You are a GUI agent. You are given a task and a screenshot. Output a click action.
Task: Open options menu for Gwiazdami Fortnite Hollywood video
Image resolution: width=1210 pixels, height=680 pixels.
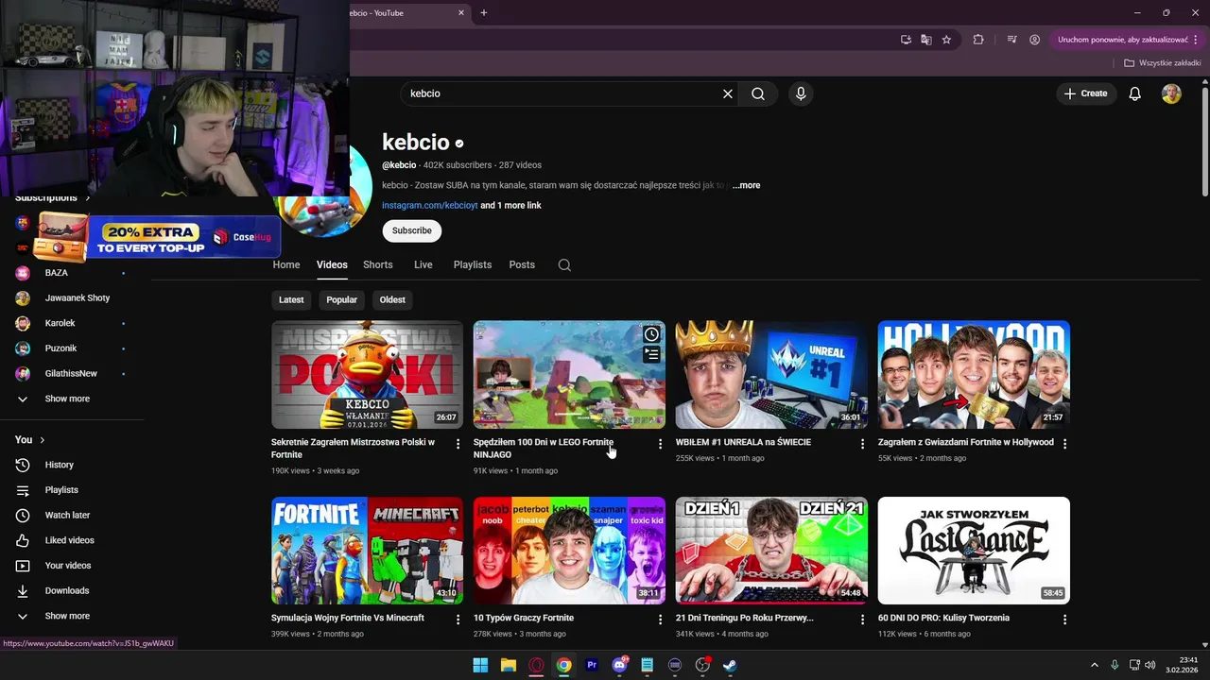pos(1064,443)
